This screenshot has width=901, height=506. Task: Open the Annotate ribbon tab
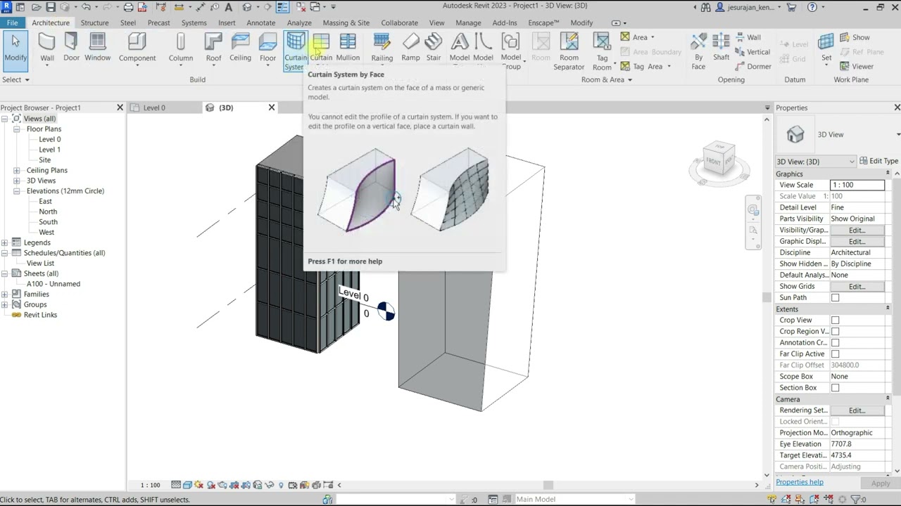point(260,22)
